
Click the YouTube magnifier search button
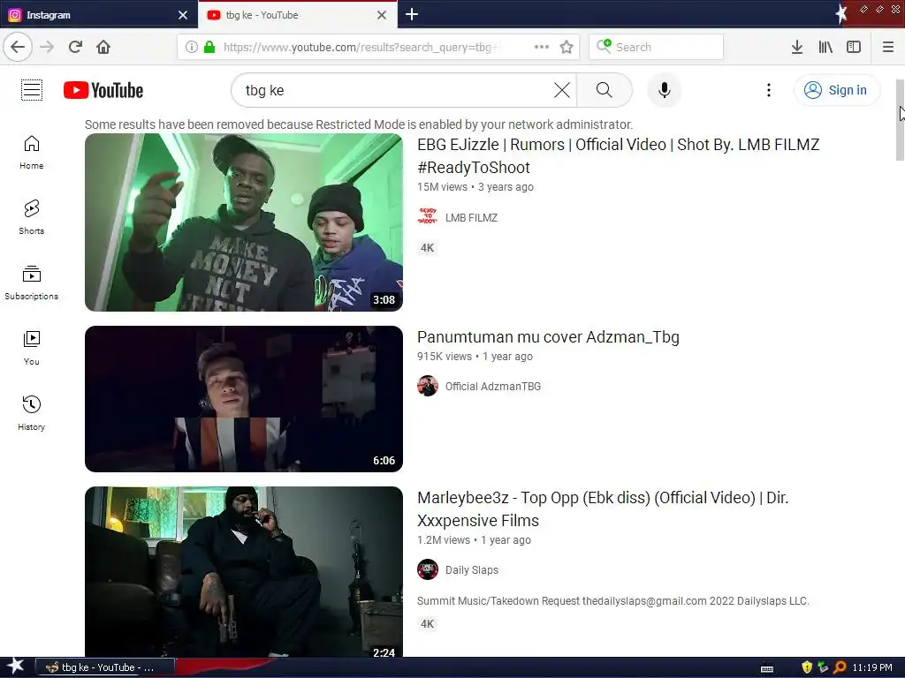[x=605, y=90]
